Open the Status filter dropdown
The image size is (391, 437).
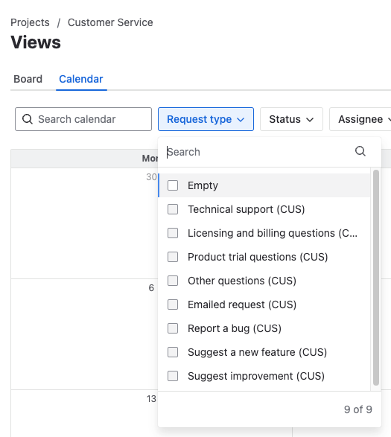click(291, 119)
